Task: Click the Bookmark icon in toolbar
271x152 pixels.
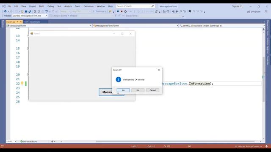Action: click(x=190, y=11)
